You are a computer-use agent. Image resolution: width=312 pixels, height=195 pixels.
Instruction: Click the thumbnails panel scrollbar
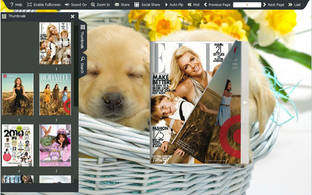coord(76,65)
